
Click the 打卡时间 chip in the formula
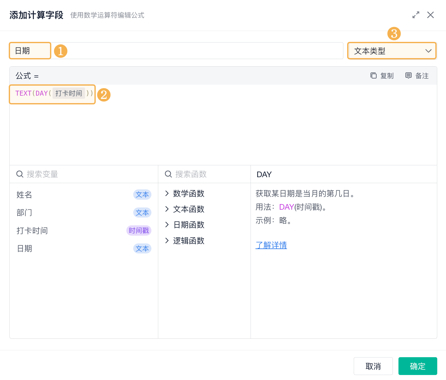[69, 93]
